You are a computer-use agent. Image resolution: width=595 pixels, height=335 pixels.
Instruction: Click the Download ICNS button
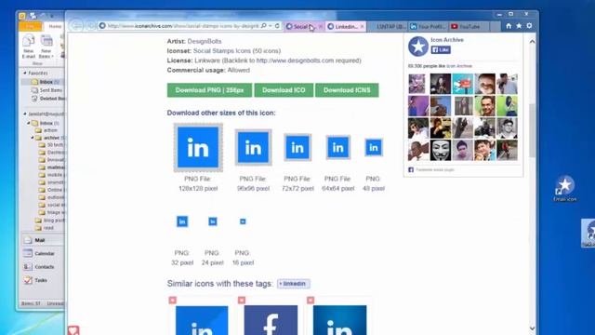click(x=347, y=90)
